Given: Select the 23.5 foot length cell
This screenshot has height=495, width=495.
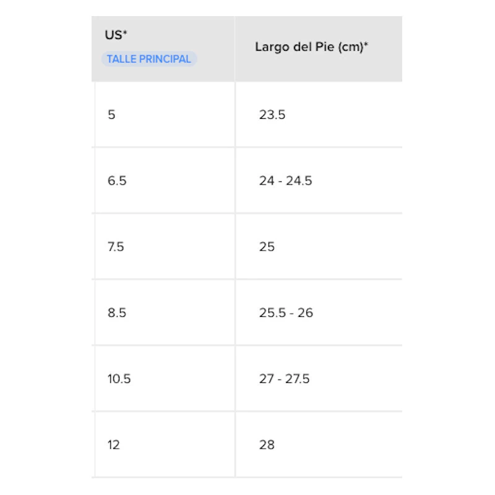Looking at the screenshot, I should click(x=272, y=114).
